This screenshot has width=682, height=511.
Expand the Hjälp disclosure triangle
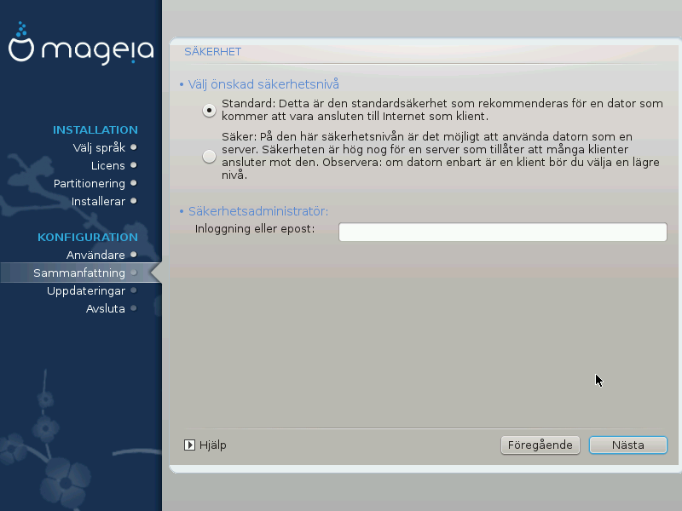click(190, 445)
